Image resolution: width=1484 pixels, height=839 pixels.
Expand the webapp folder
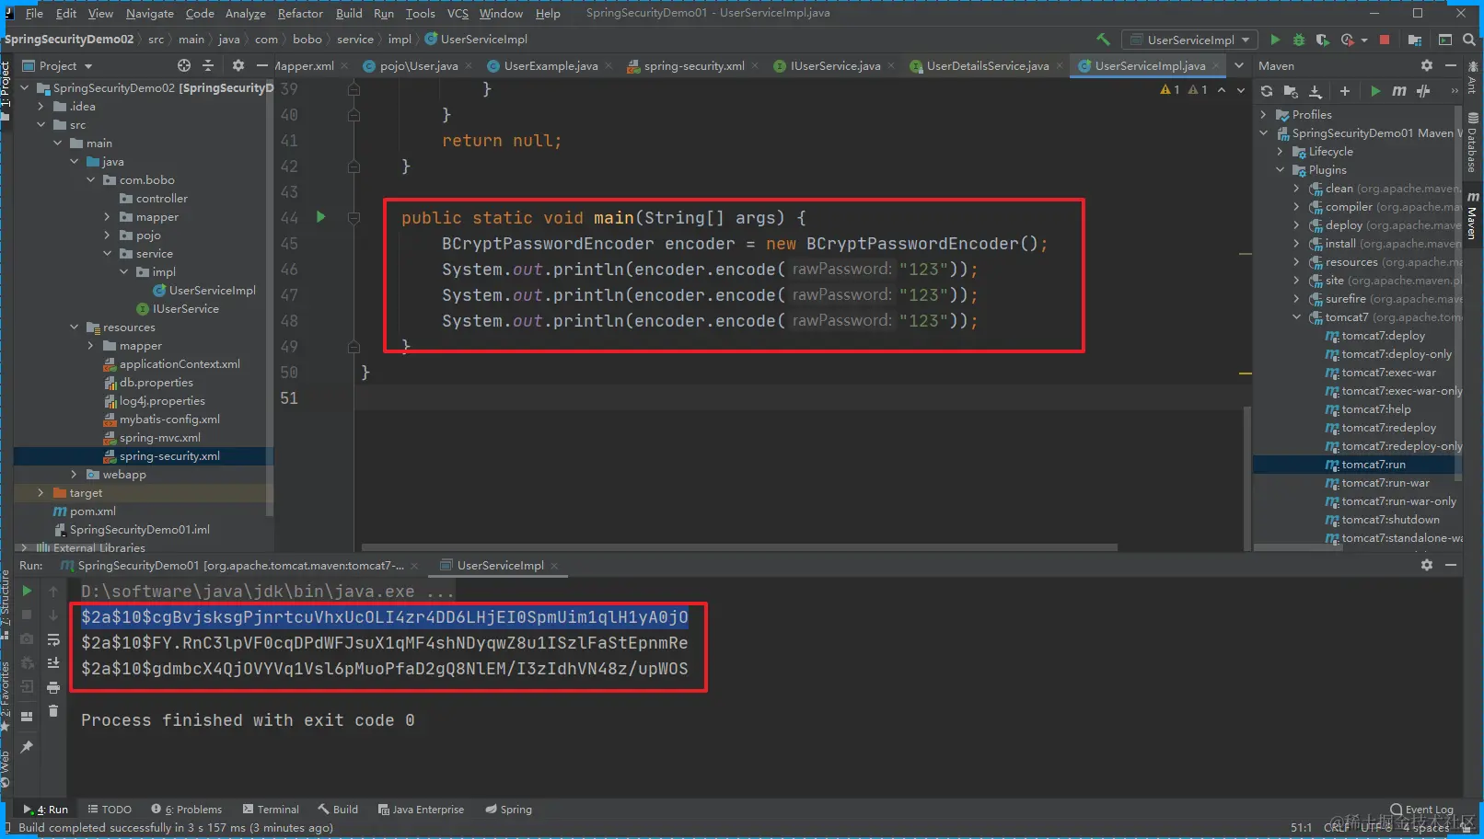[75, 475]
